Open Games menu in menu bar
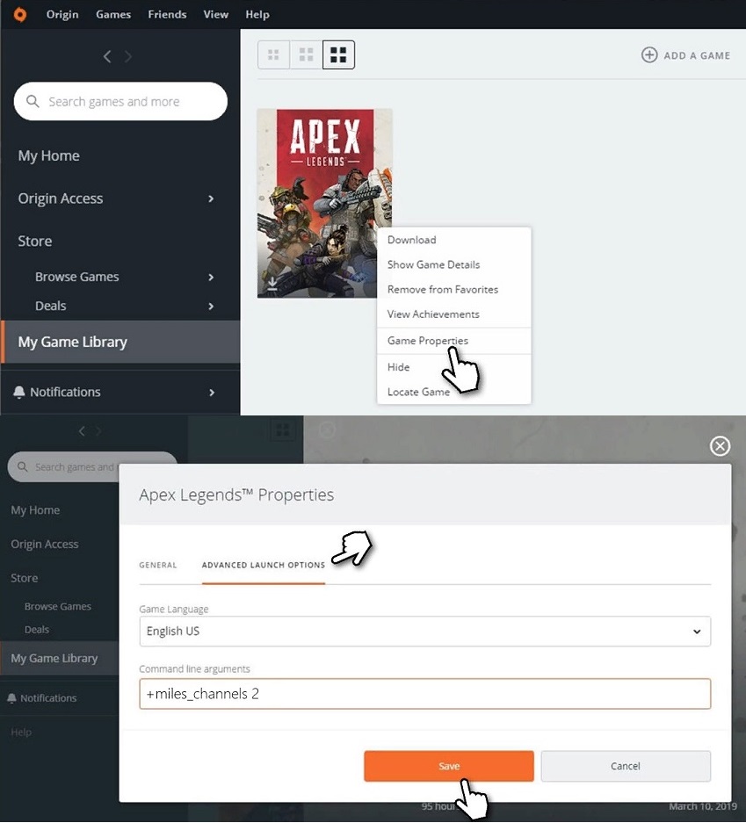The width and height of the screenshot is (746, 823). click(x=113, y=14)
